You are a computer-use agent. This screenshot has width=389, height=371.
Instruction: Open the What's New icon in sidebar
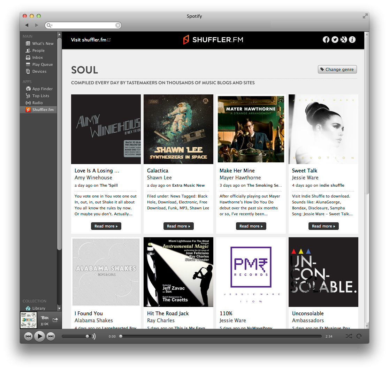[28, 44]
